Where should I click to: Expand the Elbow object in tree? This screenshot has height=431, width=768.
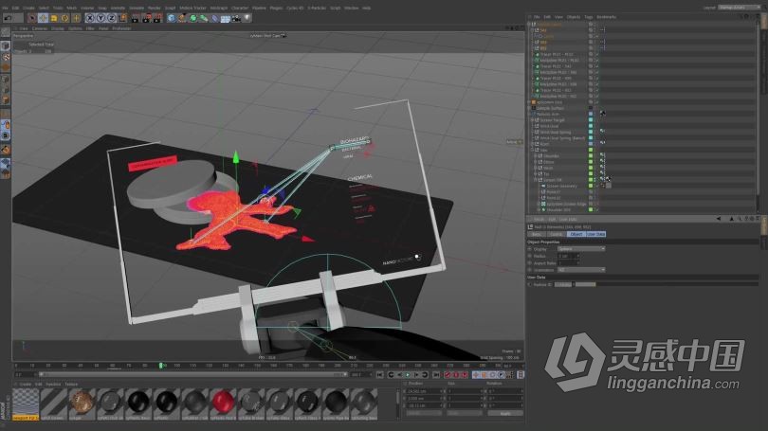pyautogui.click(x=536, y=162)
